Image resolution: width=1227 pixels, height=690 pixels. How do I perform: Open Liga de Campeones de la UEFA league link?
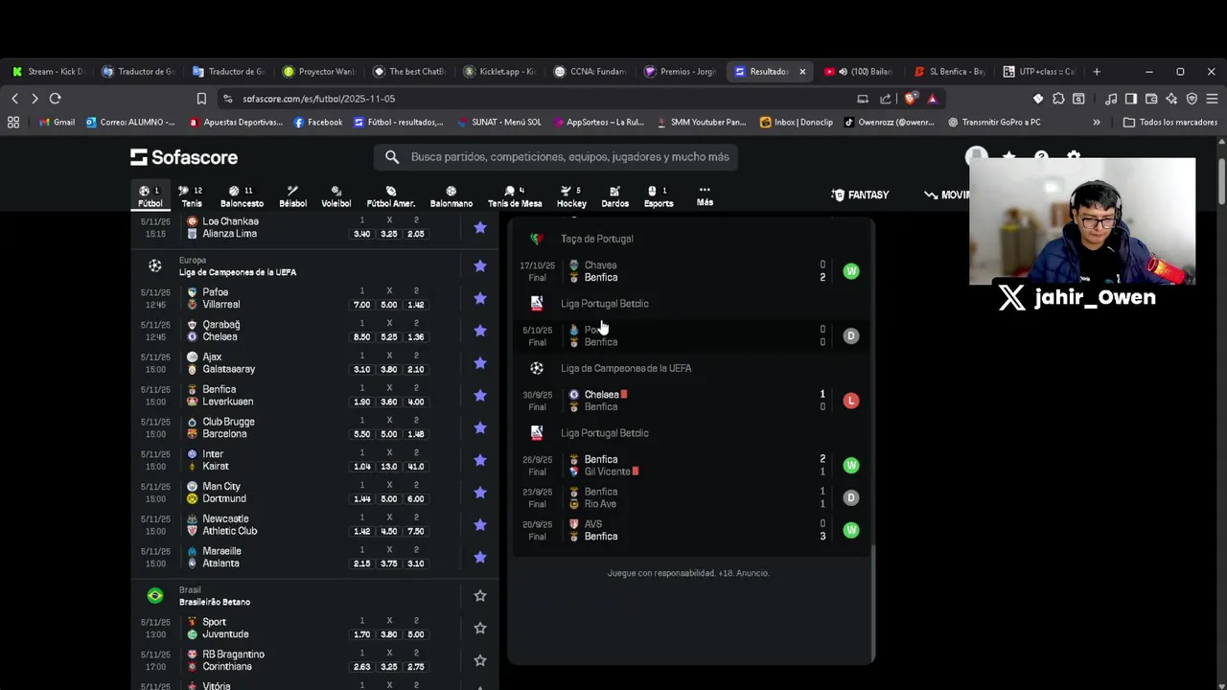click(x=237, y=272)
